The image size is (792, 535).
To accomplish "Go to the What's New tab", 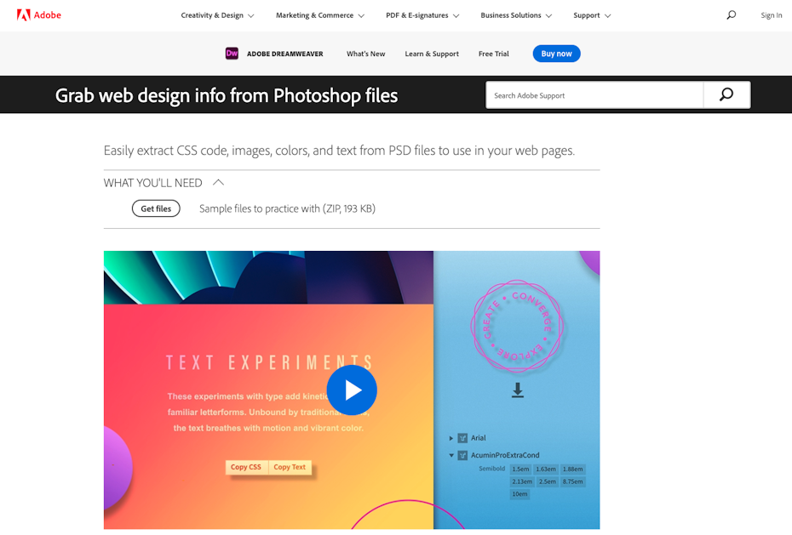I will [365, 54].
